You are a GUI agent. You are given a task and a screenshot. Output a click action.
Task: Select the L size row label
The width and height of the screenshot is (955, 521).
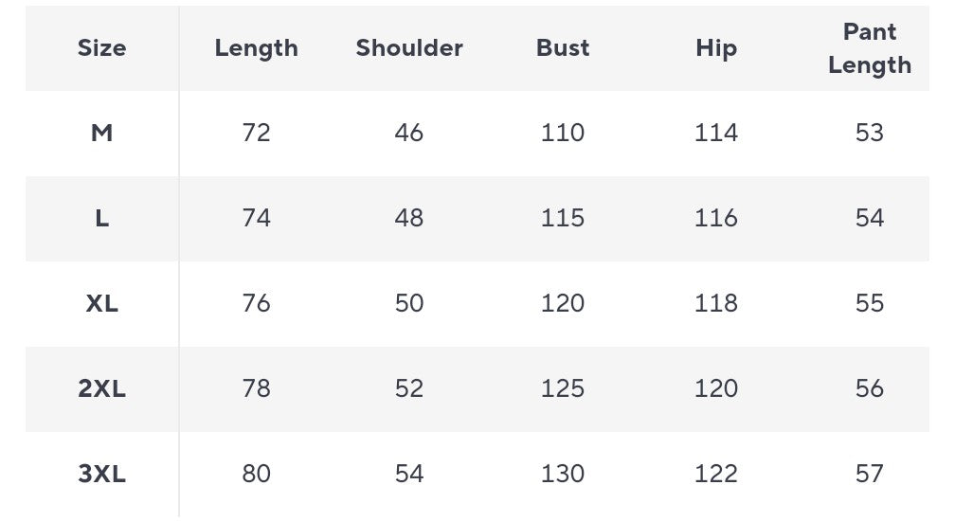[x=101, y=218]
